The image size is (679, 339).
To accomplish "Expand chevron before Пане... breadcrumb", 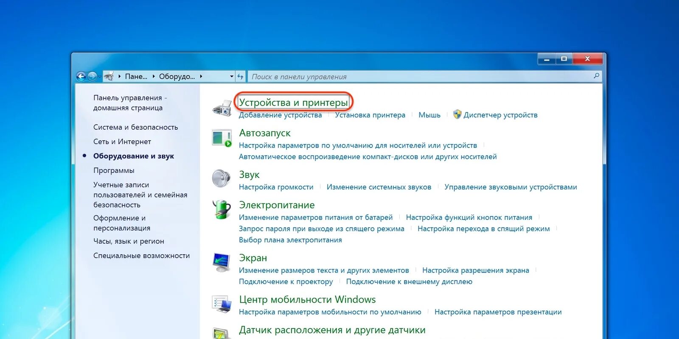I will [x=120, y=77].
